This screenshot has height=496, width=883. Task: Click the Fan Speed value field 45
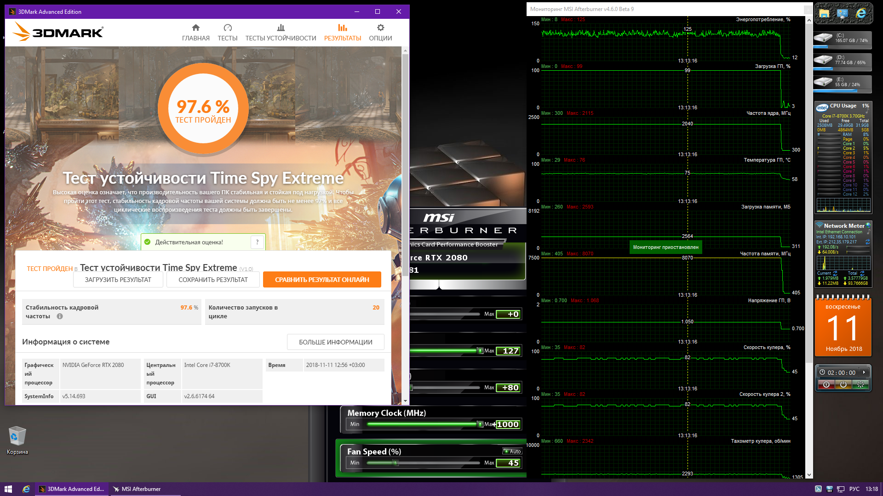509,463
